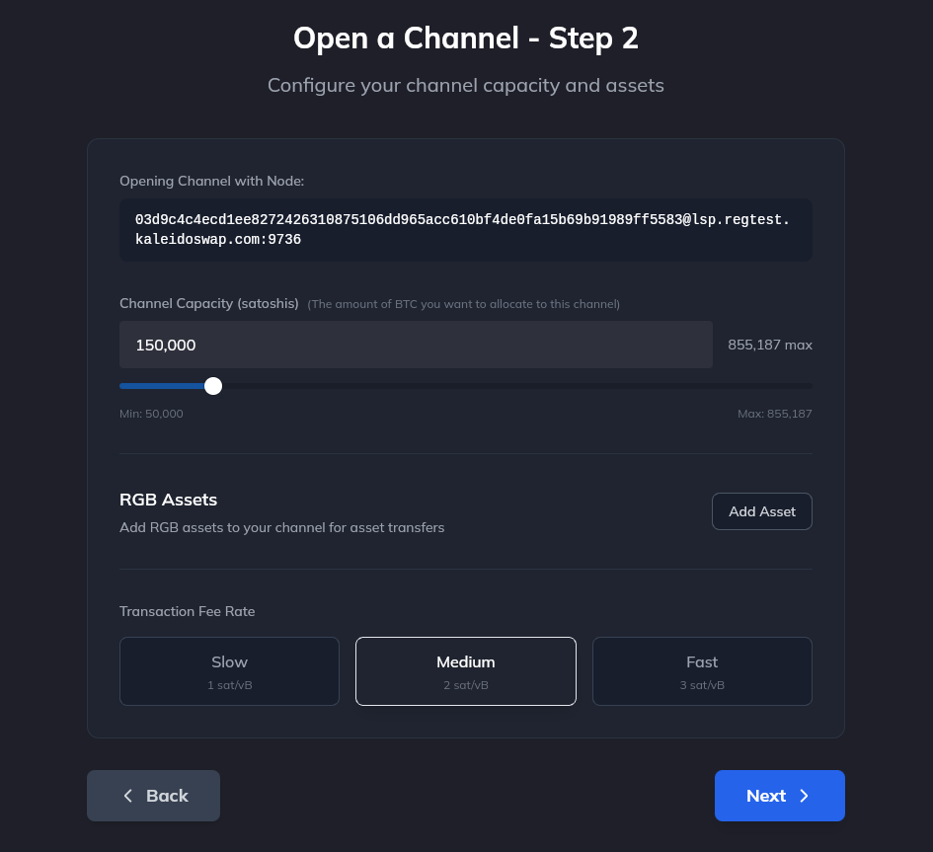
Task: Select the Fast fee rate option
Action: [x=702, y=671]
